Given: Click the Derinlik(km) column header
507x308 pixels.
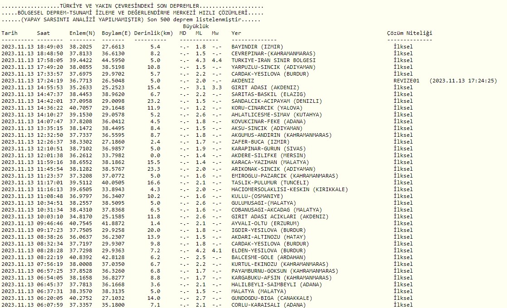Looking at the screenshot, I should point(154,33).
